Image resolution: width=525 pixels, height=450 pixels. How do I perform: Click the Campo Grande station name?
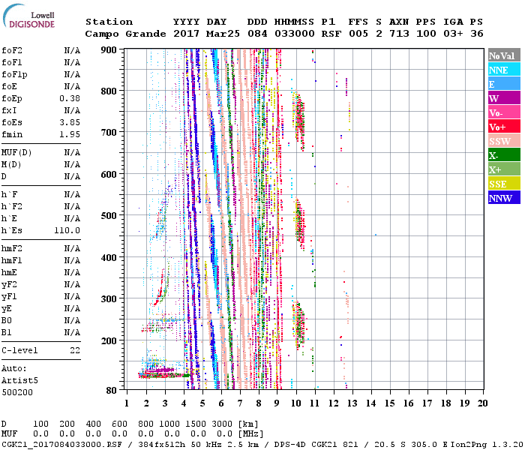(x=123, y=34)
